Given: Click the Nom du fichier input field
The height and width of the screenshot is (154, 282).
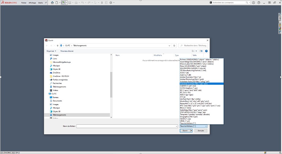Looking at the screenshot, I should [x=127, y=126].
